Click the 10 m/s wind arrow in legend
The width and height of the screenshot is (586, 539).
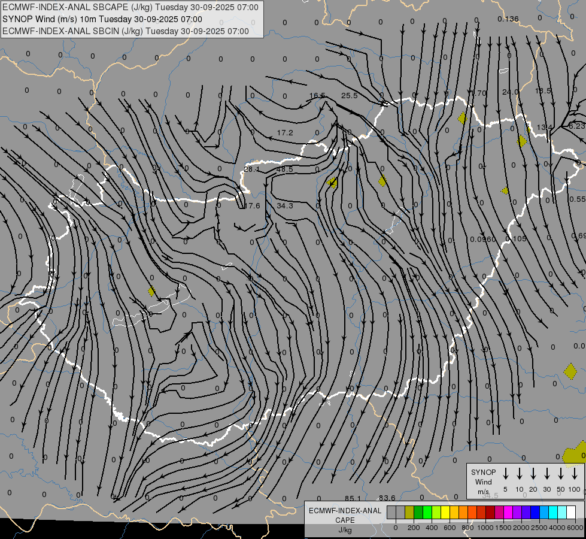click(520, 474)
